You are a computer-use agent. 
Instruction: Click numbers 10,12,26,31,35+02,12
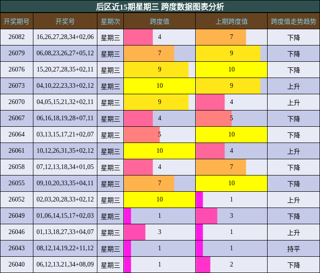point(65,151)
